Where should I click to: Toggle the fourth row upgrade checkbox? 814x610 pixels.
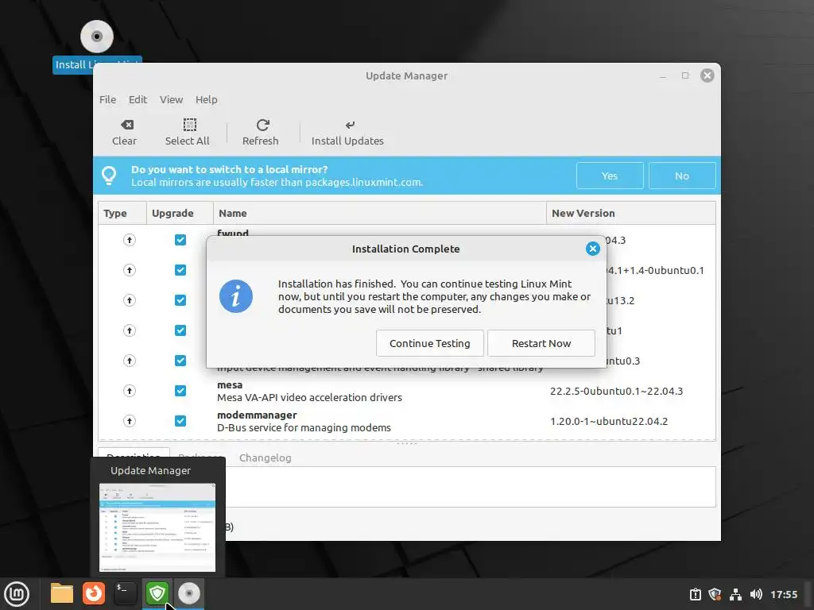pos(180,330)
